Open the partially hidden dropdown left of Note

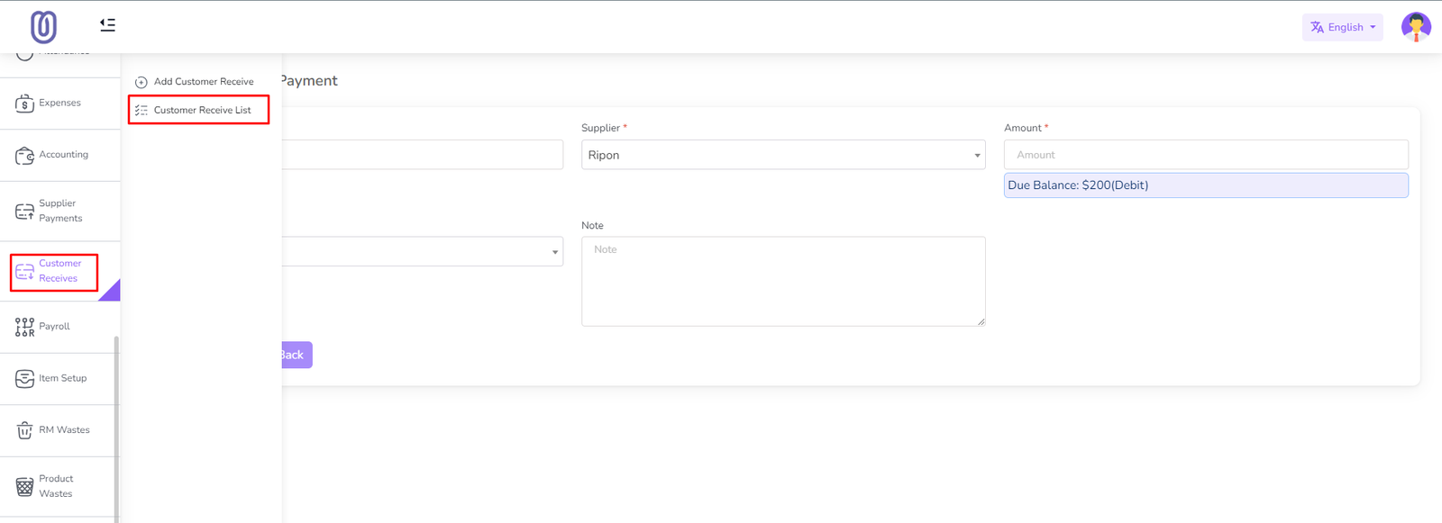pos(422,252)
